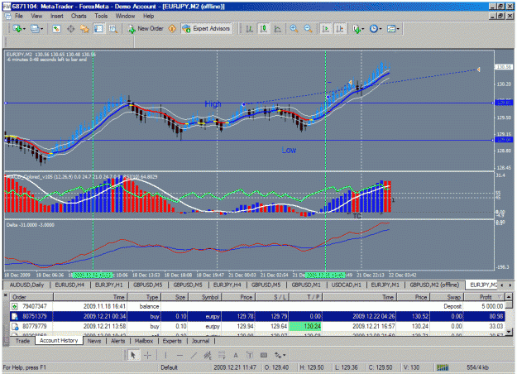
Task: Switch to the EURUSD,H4 chart tab
Action: coord(69,285)
